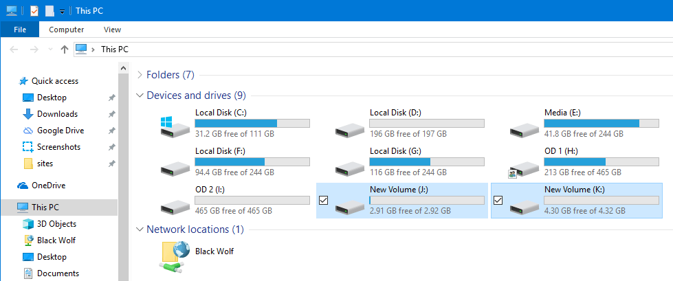Select the New Volume (K:) drive icon
This screenshot has height=281, width=673.
pos(525,206)
